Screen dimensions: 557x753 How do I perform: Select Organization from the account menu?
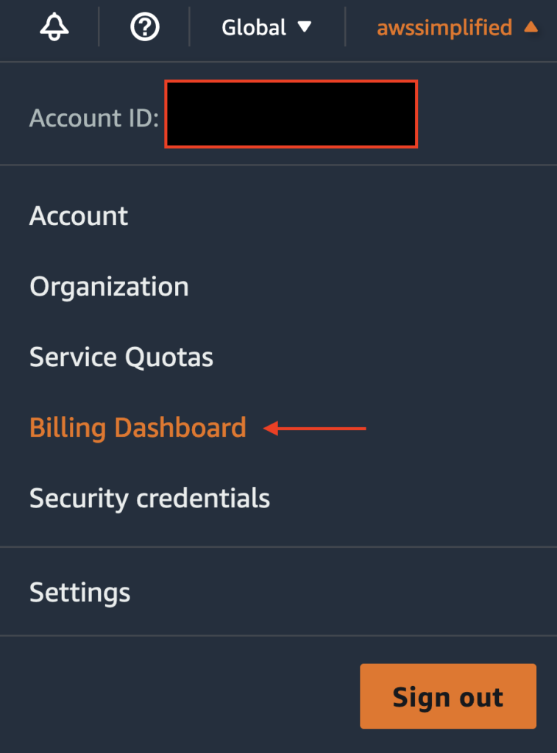tap(109, 287)
